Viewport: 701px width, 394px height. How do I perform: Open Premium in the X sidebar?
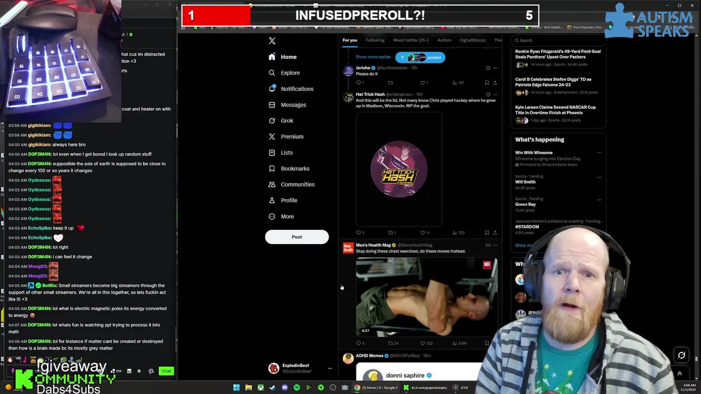click(286, 136)
